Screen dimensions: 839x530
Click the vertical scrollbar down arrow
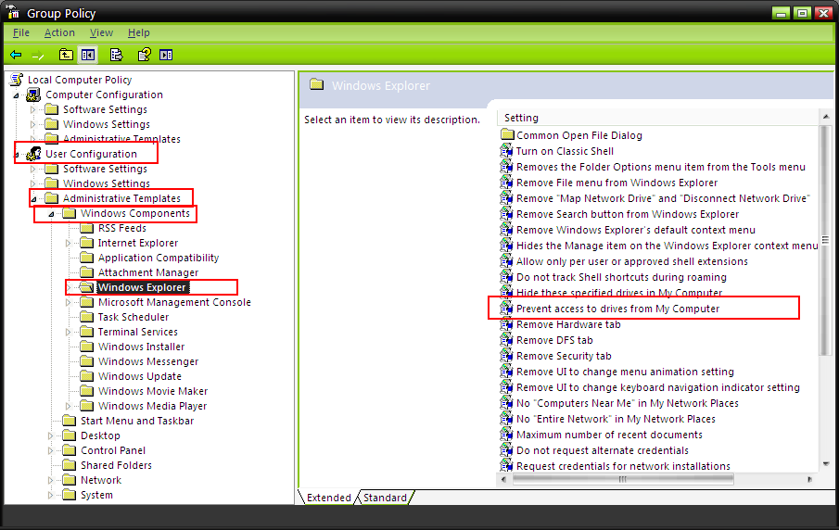coord(826,463)
